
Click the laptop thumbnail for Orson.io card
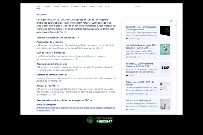165,104
